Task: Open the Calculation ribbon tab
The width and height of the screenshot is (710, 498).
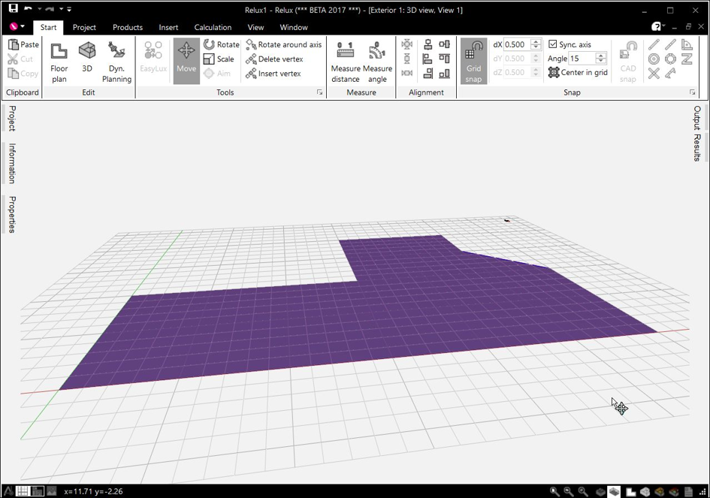Action: pyautogui.click(x=213, y=27)
